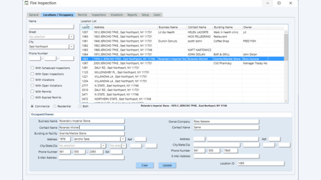Click the Update button
Image resolution: width=321 pixels, height=180 pixels.
(167, 165)
